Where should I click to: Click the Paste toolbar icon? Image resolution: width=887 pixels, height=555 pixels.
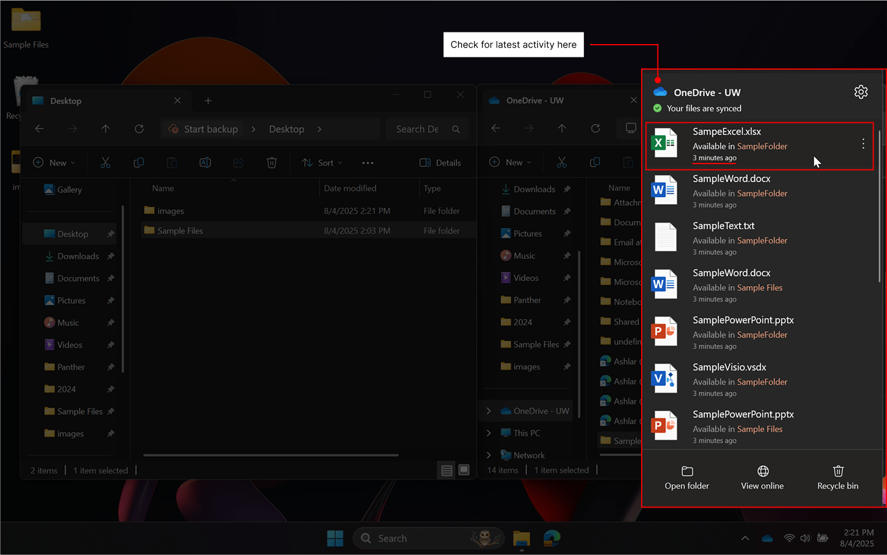172,162
